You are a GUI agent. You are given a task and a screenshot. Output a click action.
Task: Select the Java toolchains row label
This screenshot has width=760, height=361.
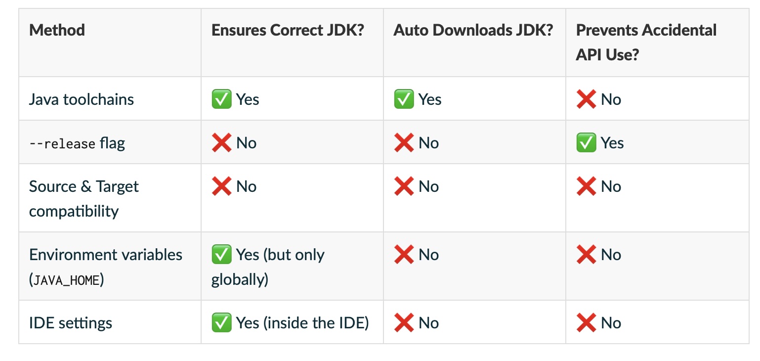pos(82,99)
